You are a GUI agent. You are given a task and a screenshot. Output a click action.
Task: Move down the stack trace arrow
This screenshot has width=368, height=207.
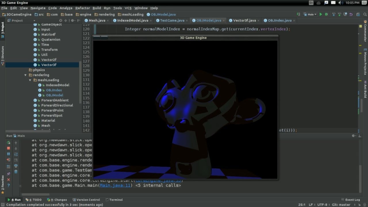(16, 149)
